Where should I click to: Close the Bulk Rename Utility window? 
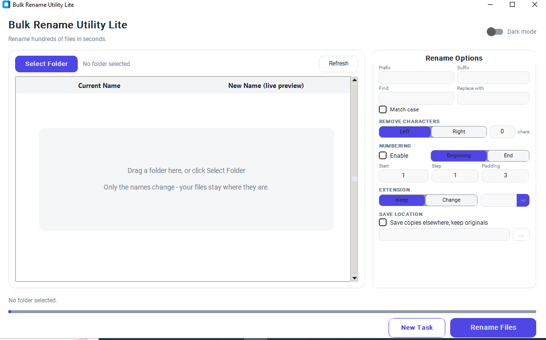pos(534,4)
